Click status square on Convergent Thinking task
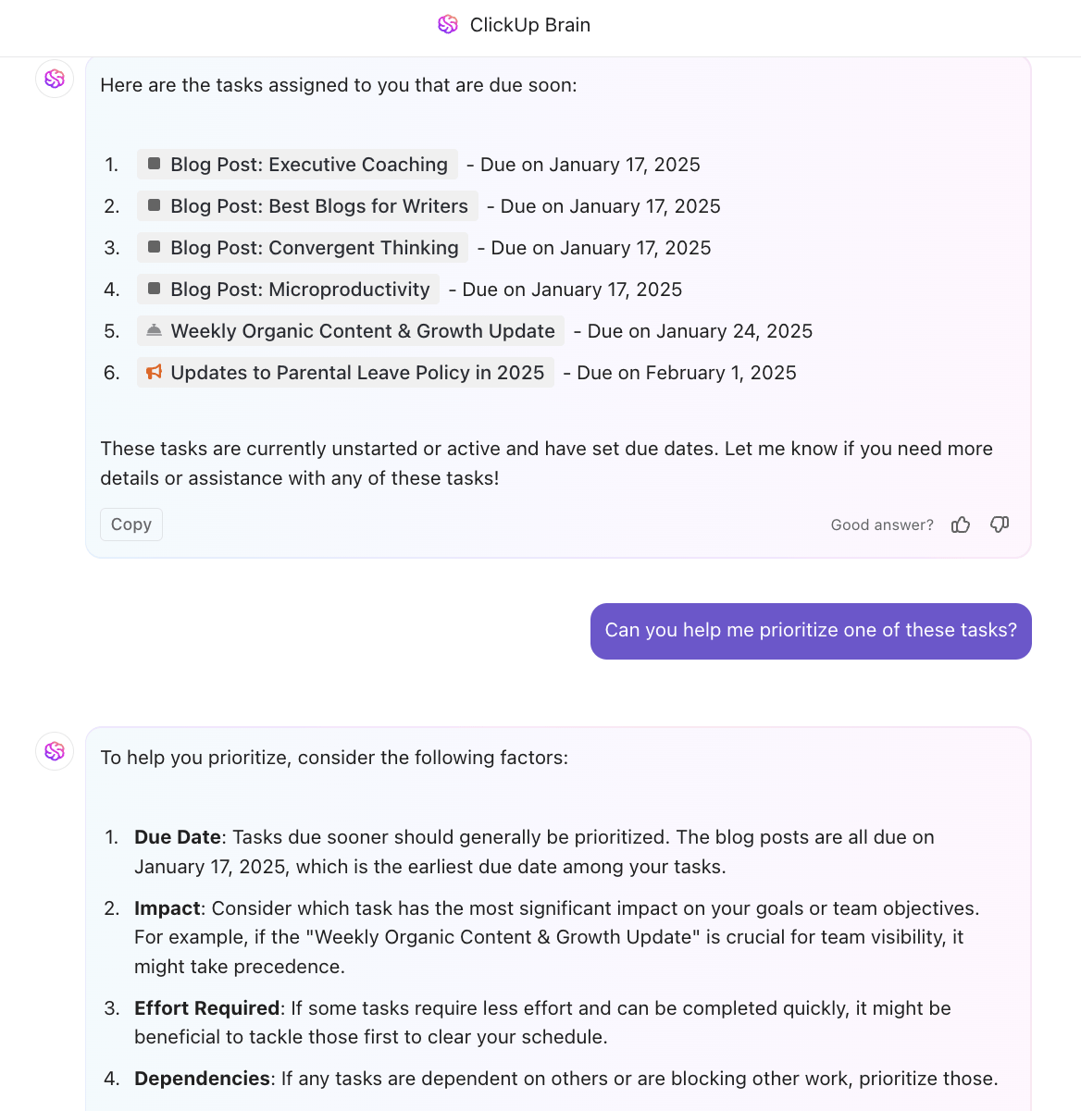 (x=155, y=247)
